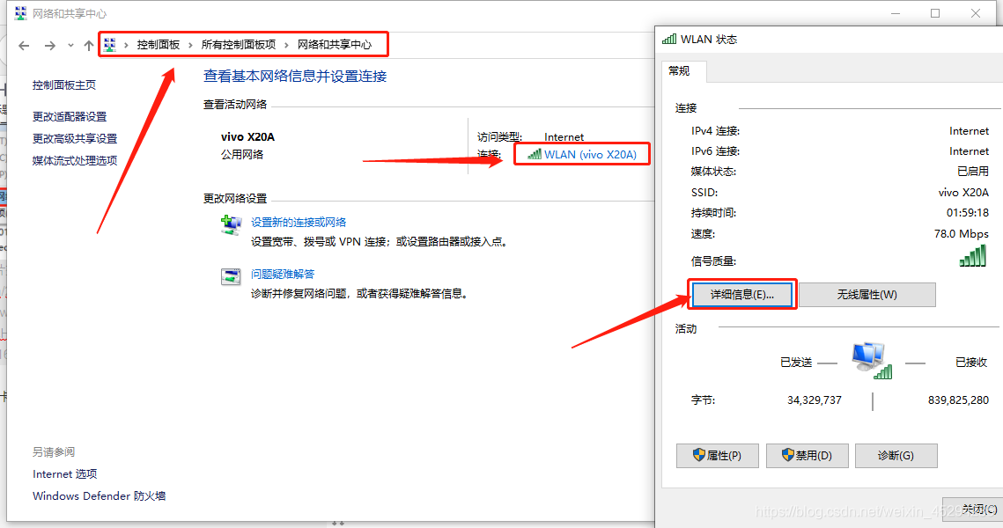Image resolution: width=1003 pixels, height=528 pixels.
Task: Select 网络和共享中心 breadcrumb segment
Action: click(334, 45)
